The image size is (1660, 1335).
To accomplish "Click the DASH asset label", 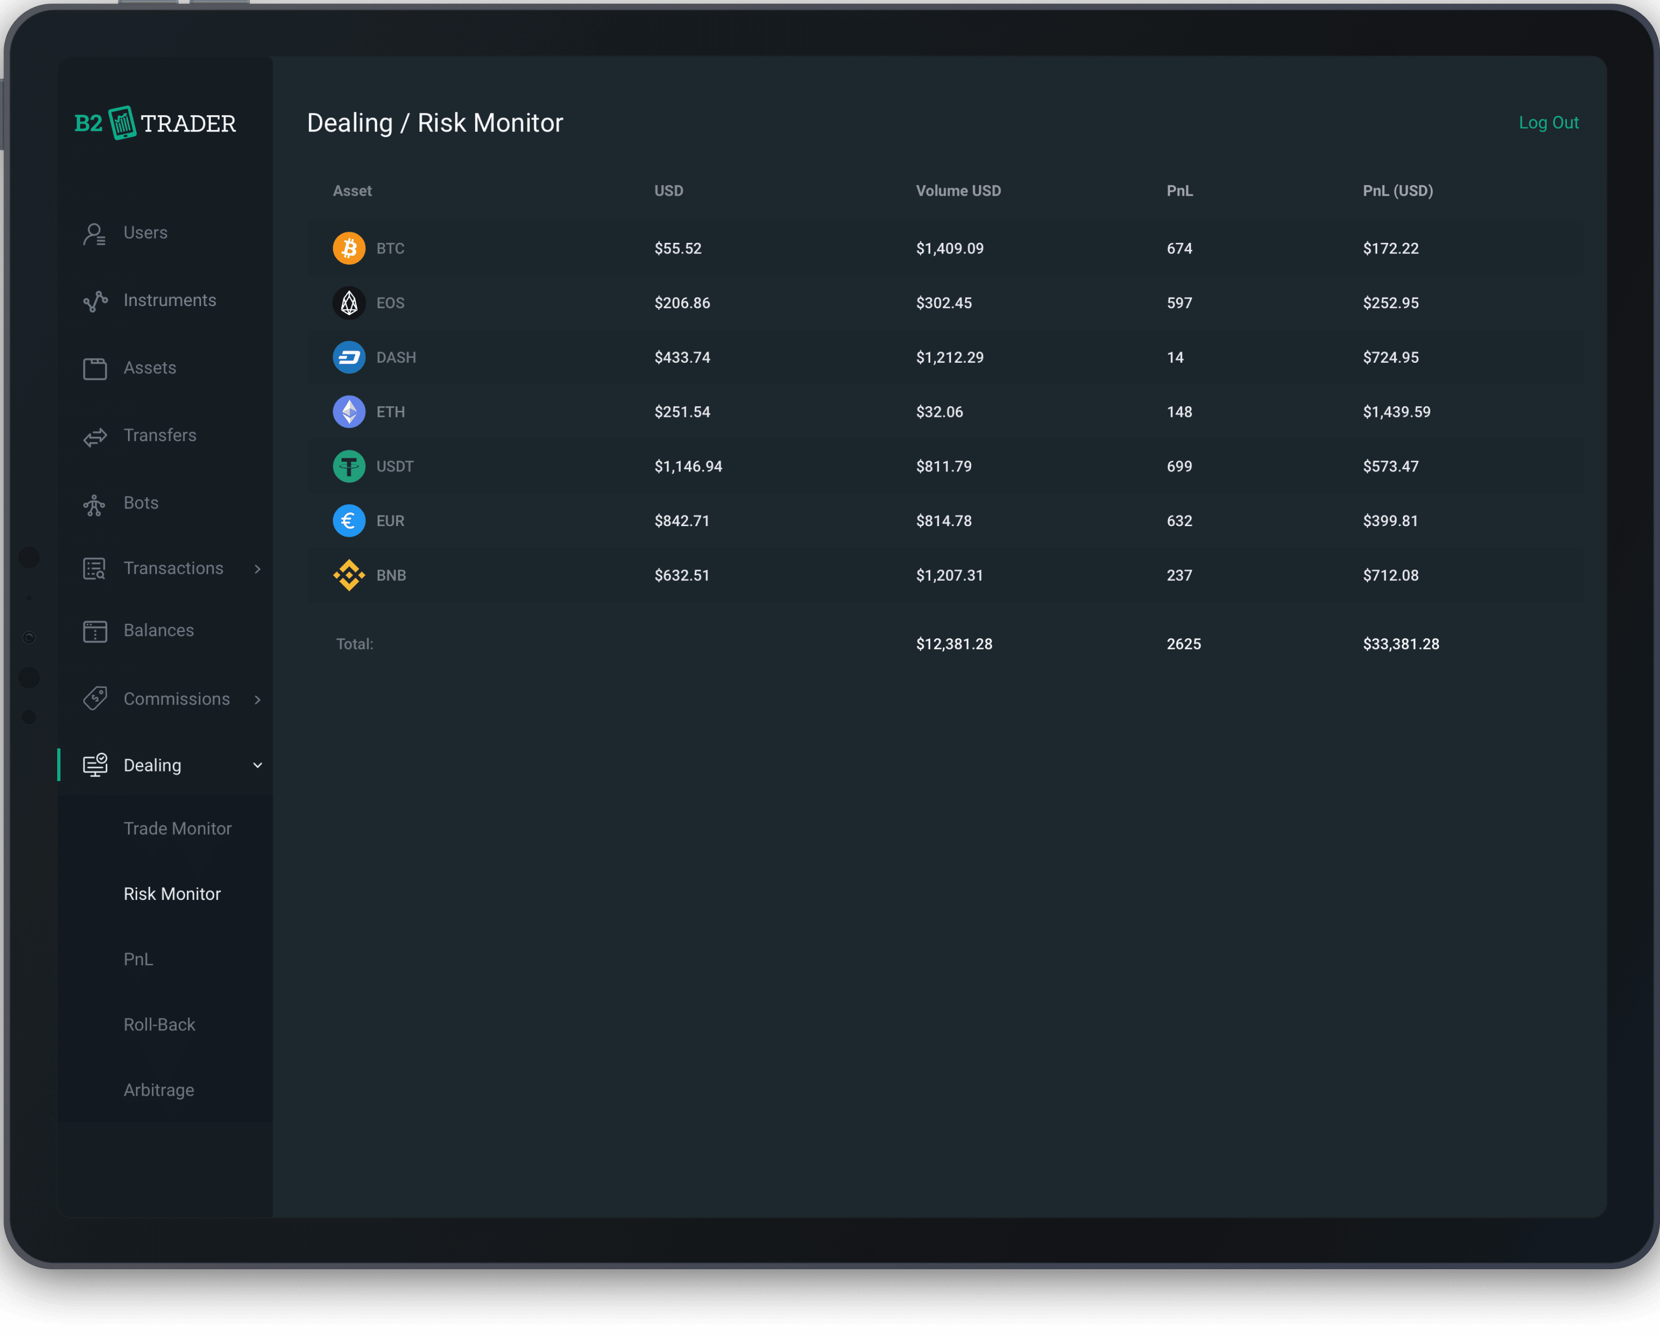I will (x=396, y=358).
